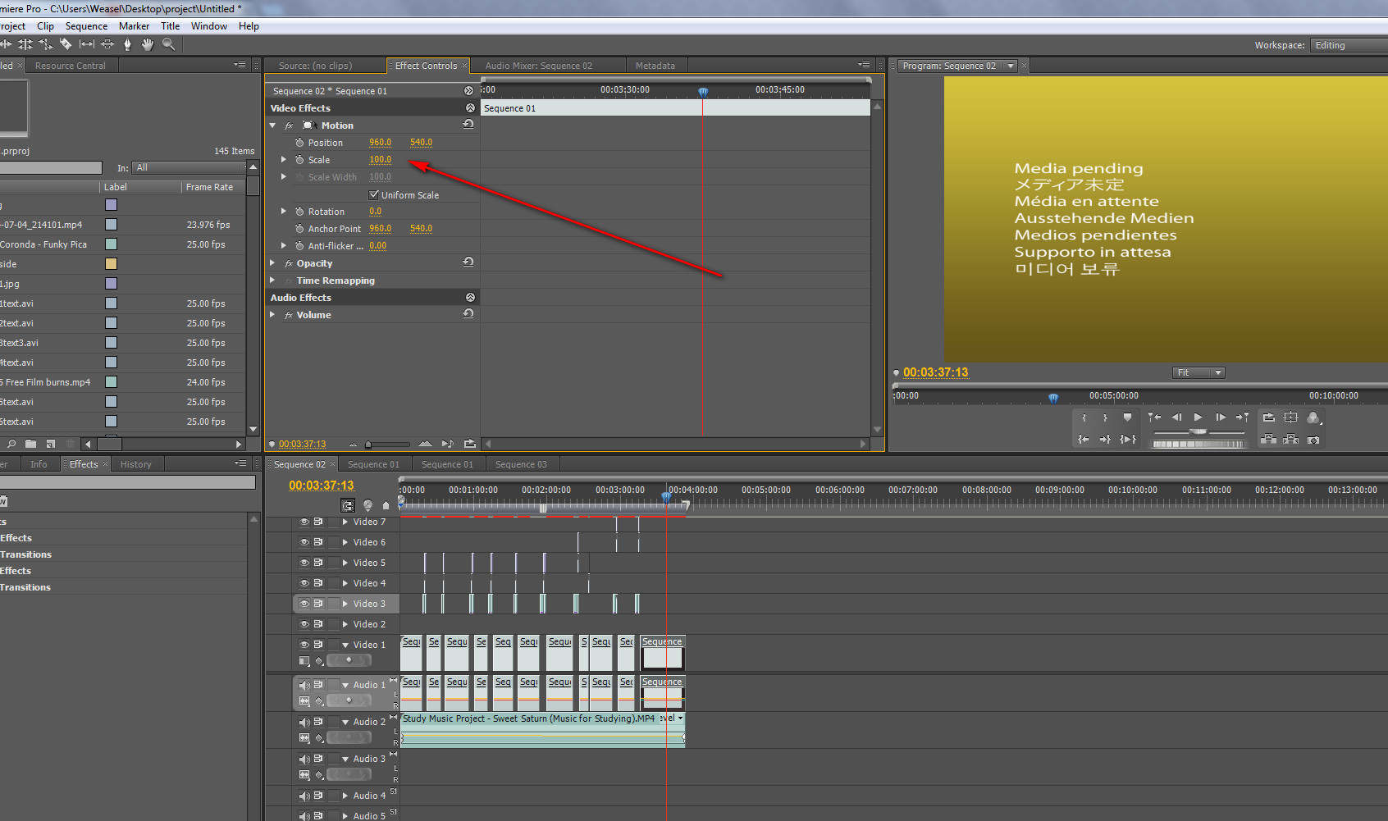Set an unnumbered marker in the timeline
Screen dimensions: 1388x821
click(386, 505)
